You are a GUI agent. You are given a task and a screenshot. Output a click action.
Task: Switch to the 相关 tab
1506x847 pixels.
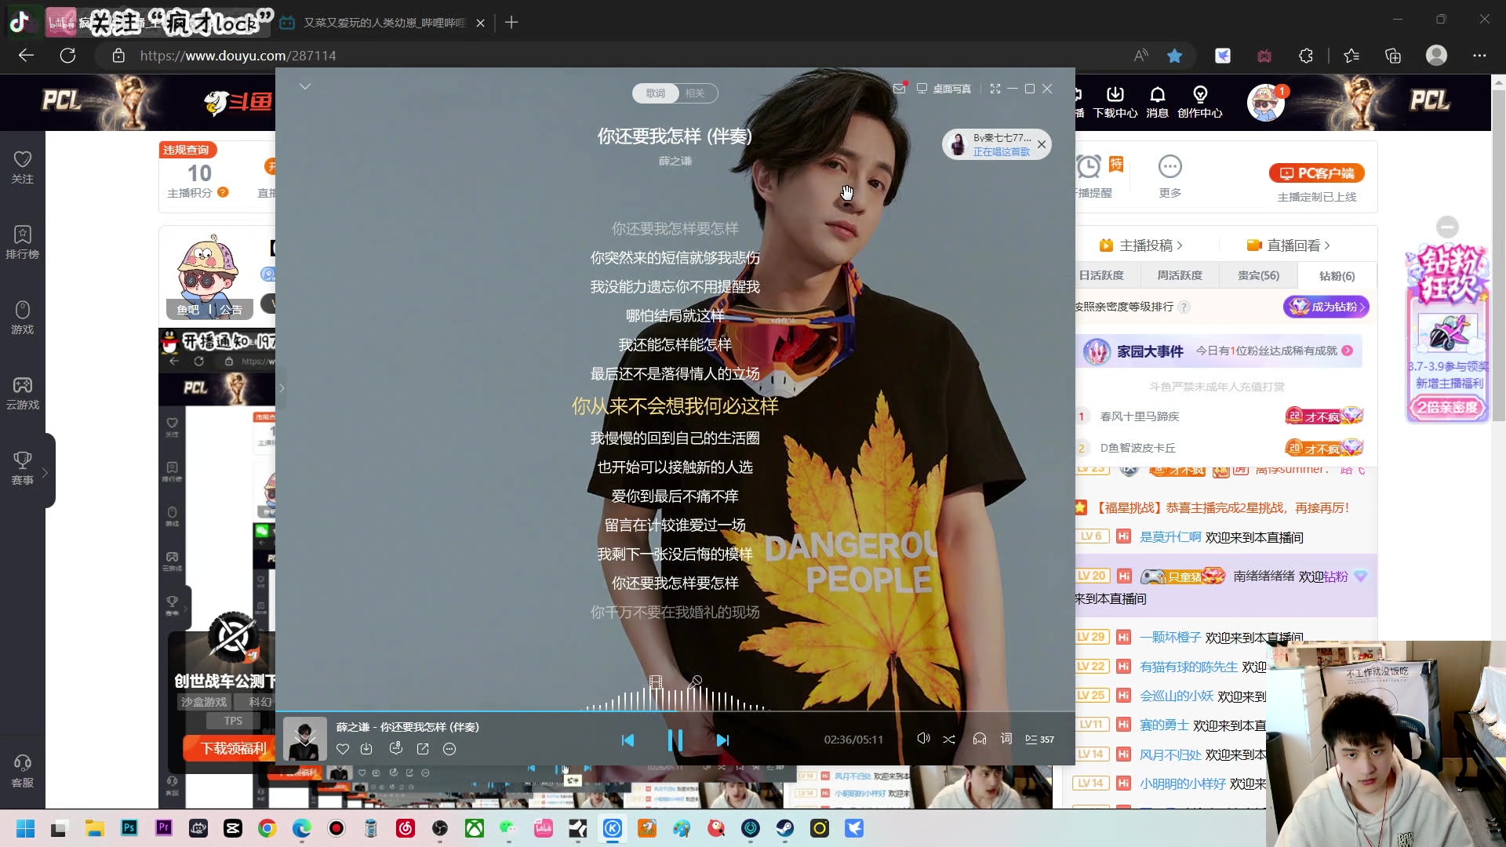(x=695, y=93)
